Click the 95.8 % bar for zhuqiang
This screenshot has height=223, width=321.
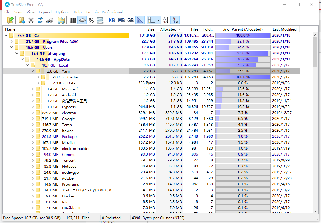point(243,53)
